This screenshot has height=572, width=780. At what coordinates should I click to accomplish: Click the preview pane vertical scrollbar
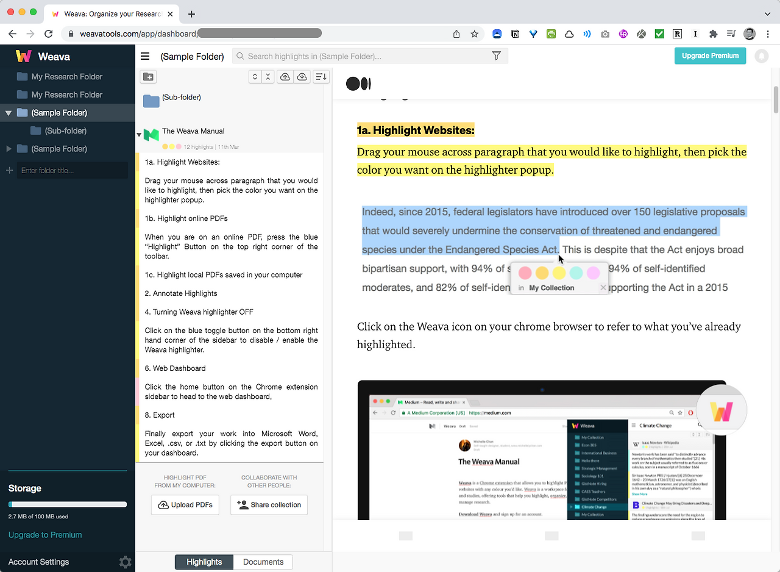point(776,100)
